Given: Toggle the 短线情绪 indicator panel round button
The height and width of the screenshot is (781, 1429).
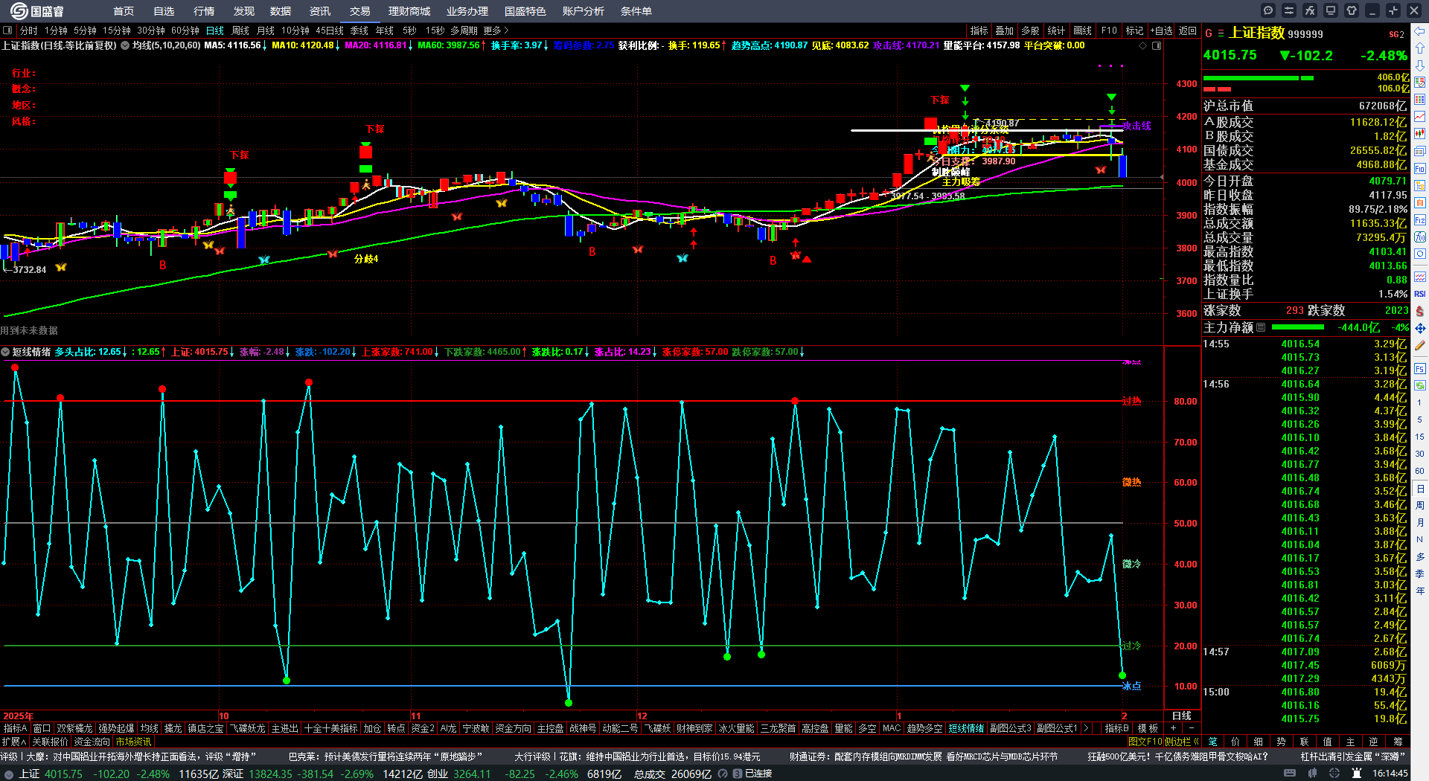Looking at the screenshot, I should point(5,352).
